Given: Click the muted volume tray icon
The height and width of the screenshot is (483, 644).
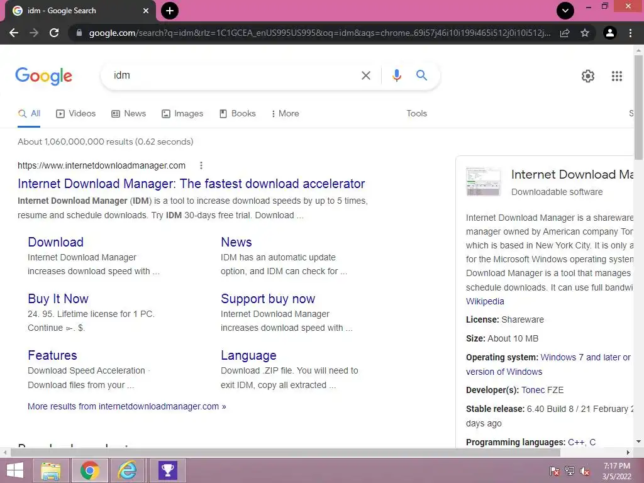Looking at the screenshot, I should [585, 470].
